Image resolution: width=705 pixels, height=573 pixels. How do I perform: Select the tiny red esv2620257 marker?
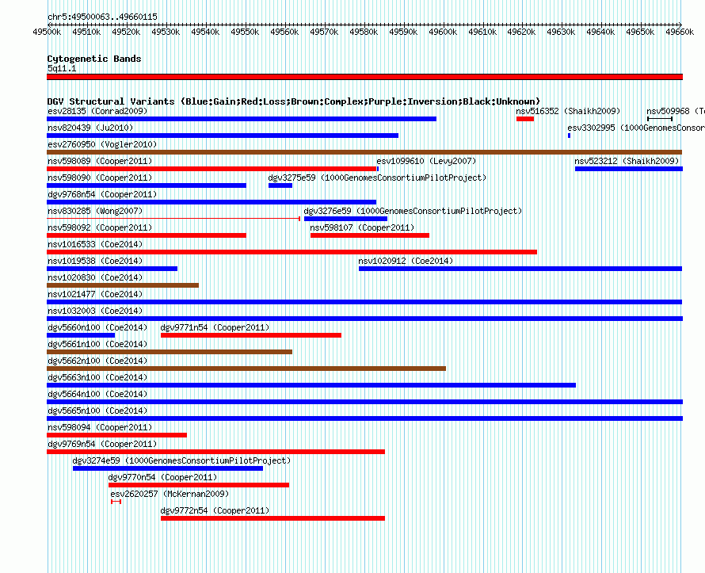click(x=116, y=502)
